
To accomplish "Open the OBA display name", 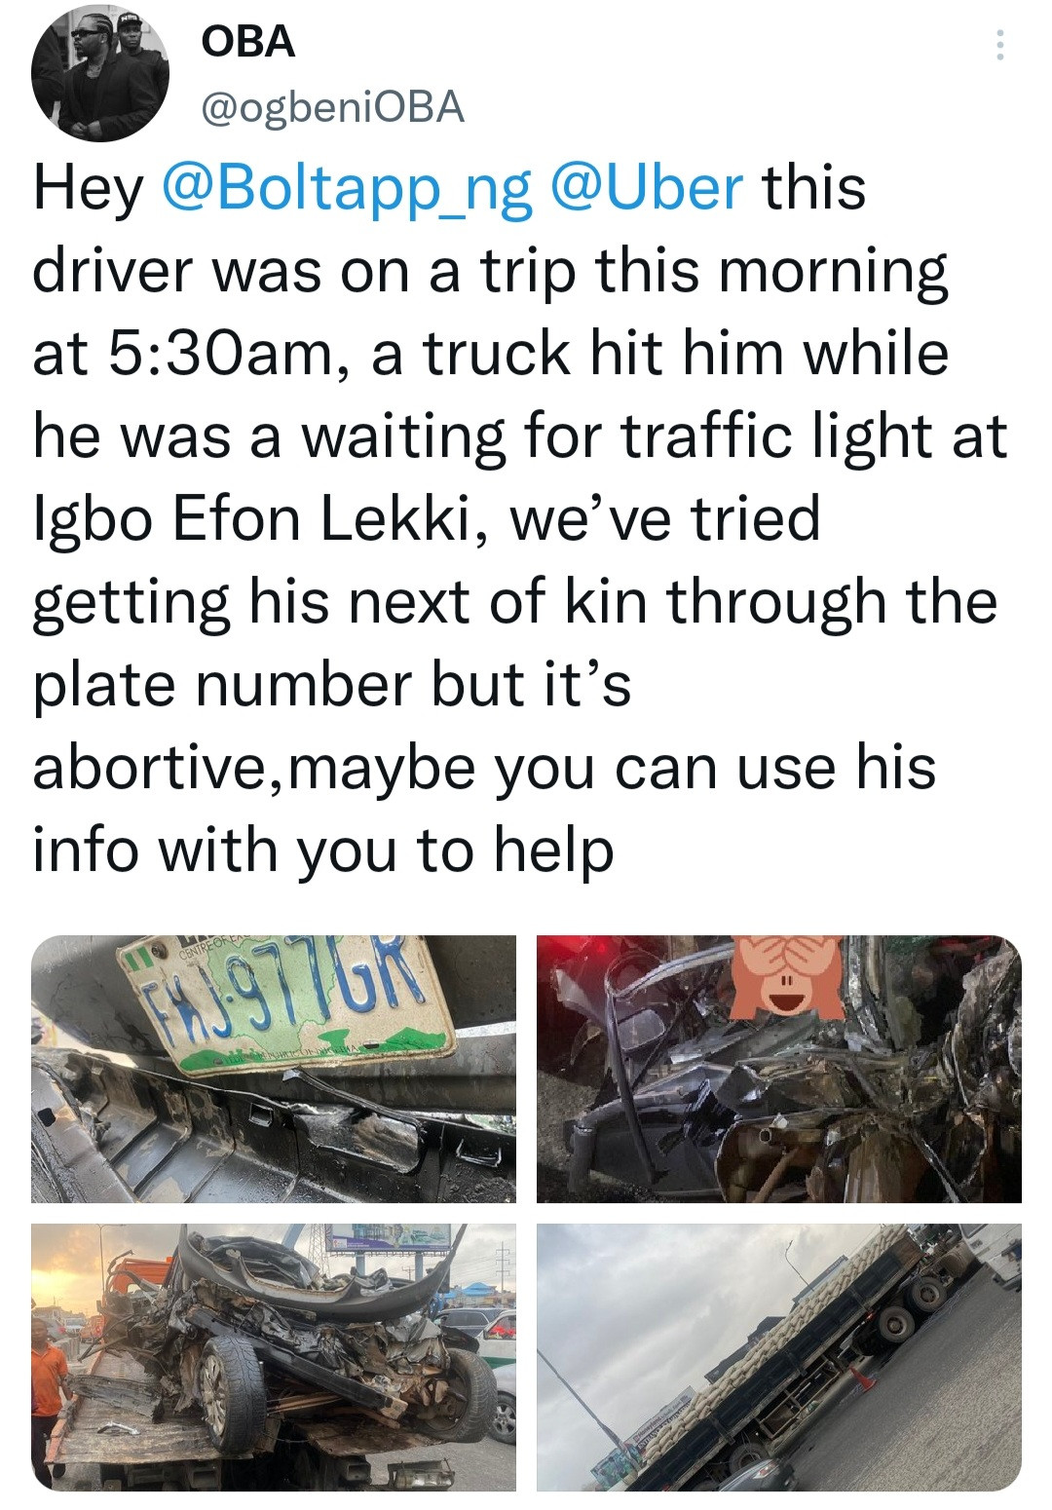I will tap(247, 41).
